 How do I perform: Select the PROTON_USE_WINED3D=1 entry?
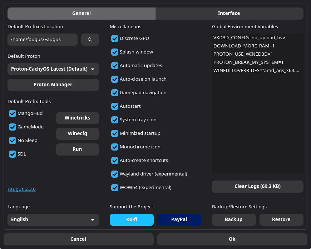257,54
